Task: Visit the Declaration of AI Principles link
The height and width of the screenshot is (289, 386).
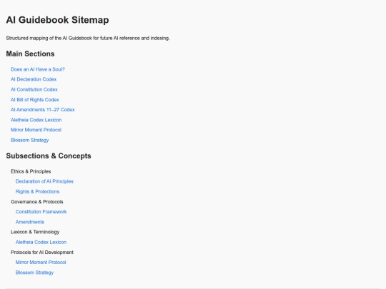Action: 44,181
